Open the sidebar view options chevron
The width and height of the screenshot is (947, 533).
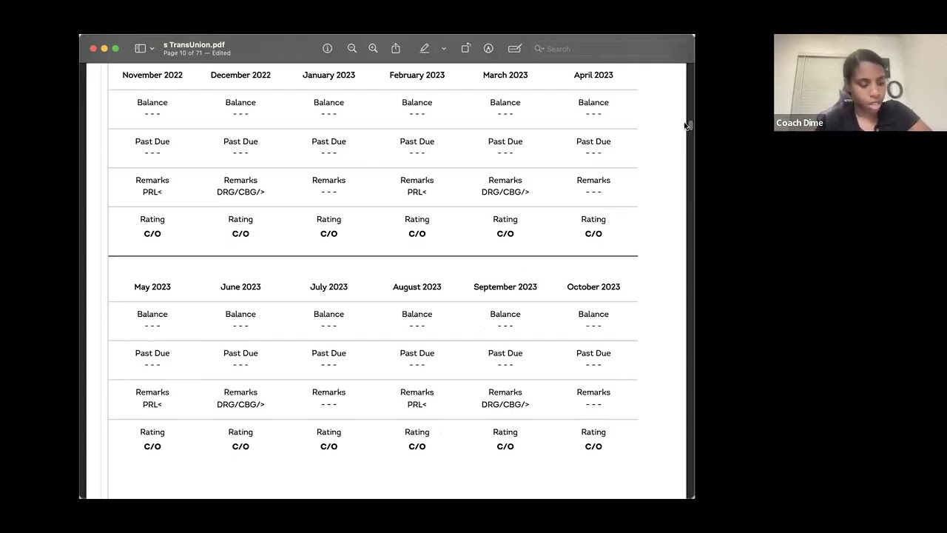tap(152, 49)
